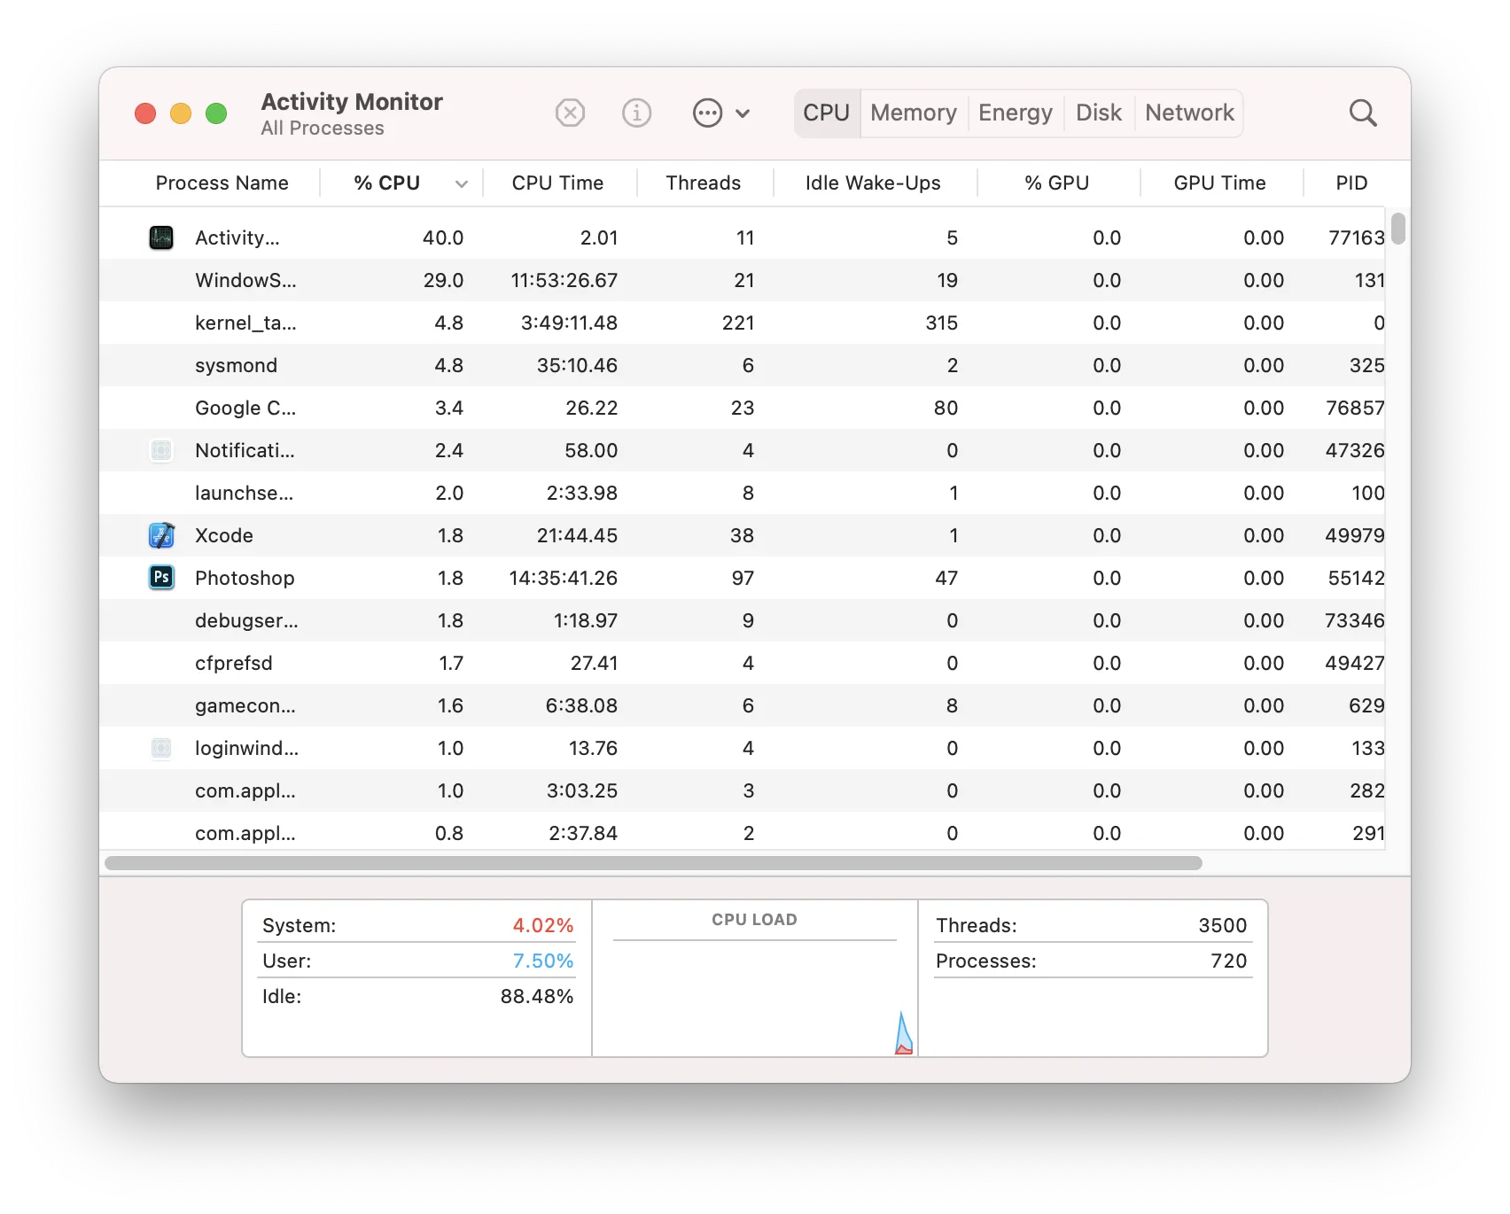Click the horizontal scrollbar below process list
The height and width of the screenshot is (1214, 1510).
(653, 863)
